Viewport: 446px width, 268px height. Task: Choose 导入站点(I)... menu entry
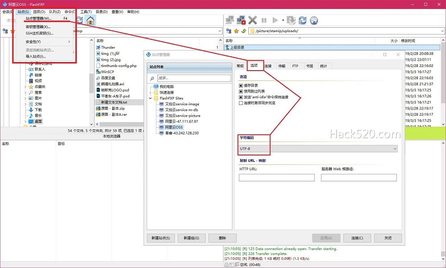44,56
